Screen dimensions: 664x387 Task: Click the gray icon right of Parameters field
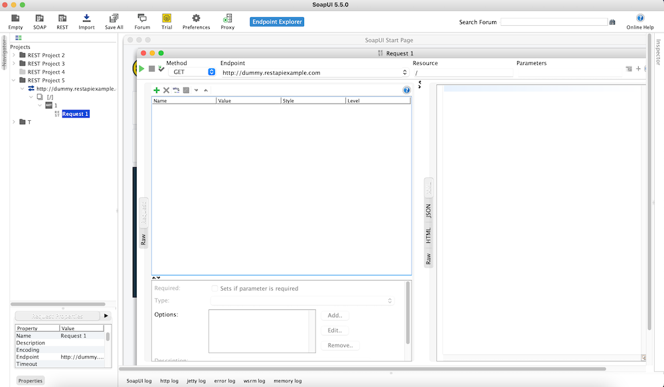(629, 68)
